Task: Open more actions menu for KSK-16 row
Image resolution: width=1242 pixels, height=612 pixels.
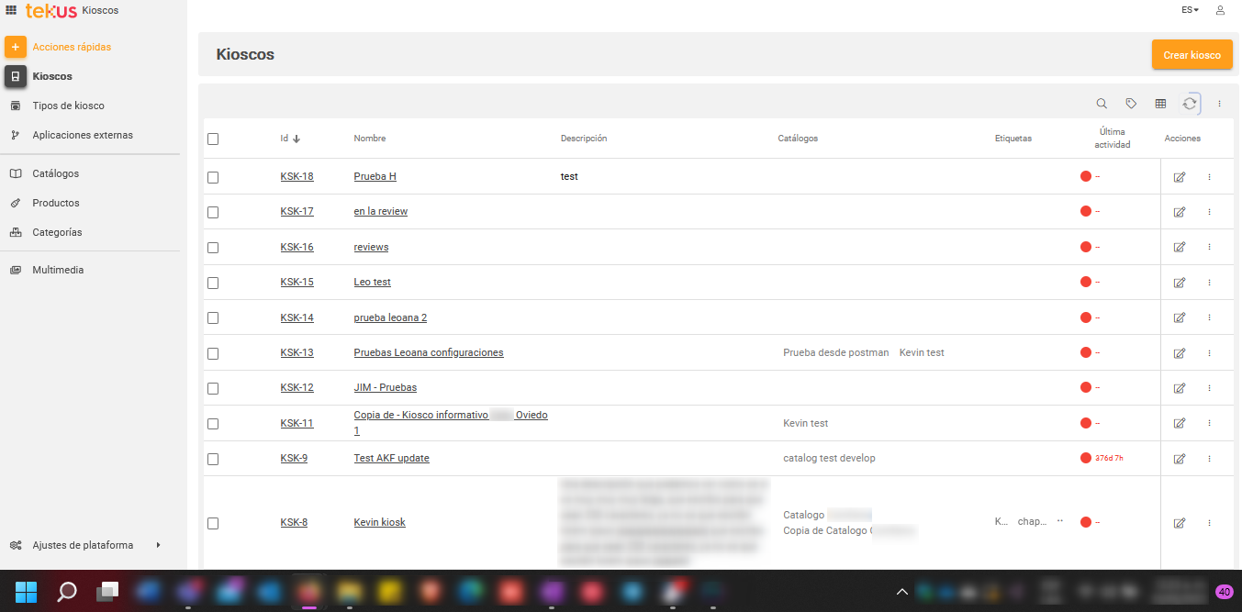Action: tap(1209, 247)
